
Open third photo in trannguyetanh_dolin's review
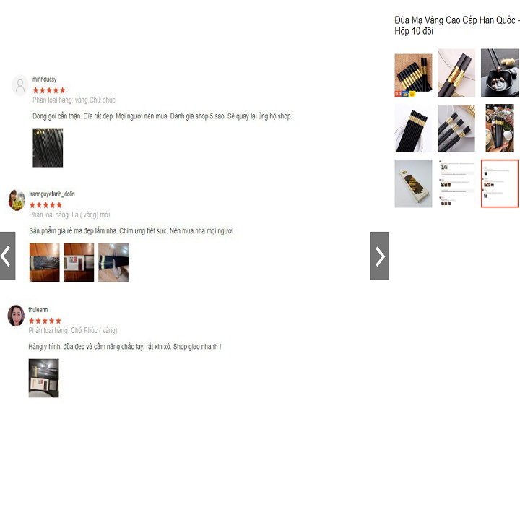click(x=113, y=262)
